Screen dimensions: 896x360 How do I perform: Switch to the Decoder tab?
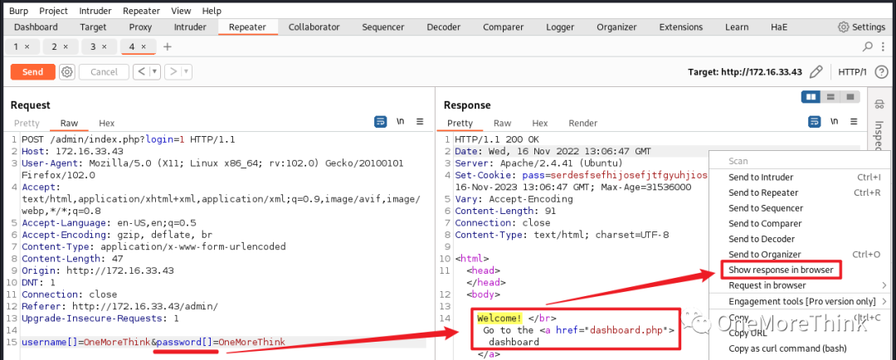(x=443, y=27)
